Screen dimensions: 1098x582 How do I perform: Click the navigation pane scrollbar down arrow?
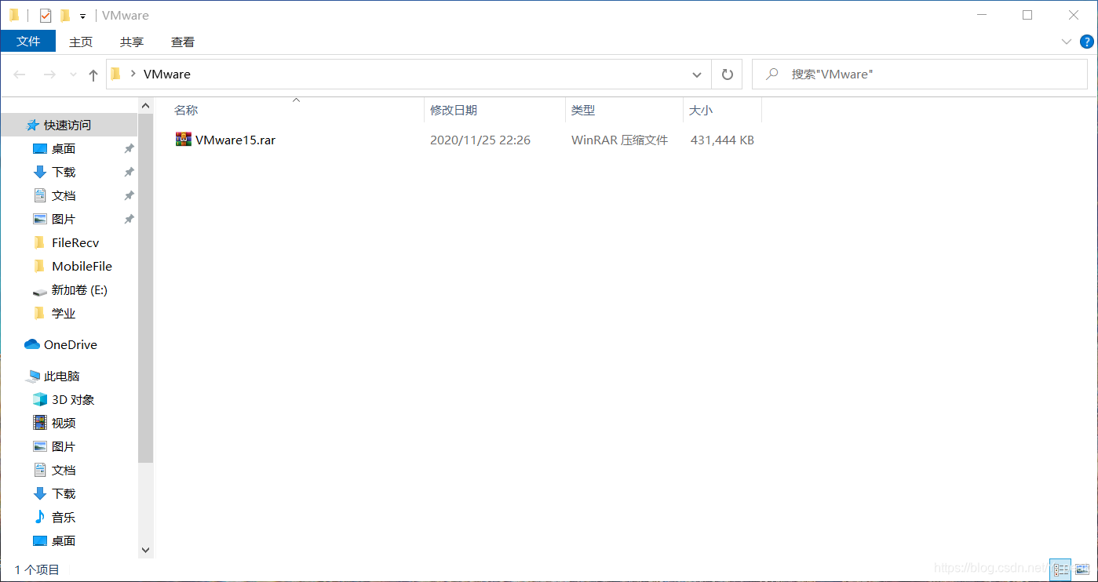point(145,551)
